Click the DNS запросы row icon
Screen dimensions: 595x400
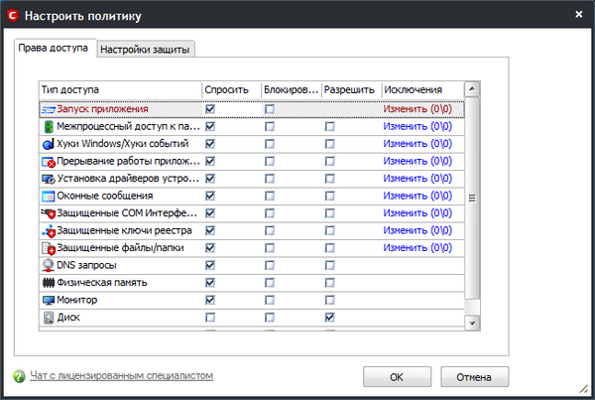click(x=49, y=265)
